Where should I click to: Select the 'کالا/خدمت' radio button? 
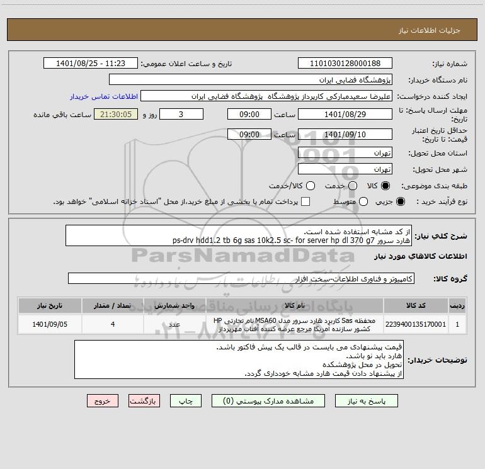pyautogui.click(x=311, y=186)
